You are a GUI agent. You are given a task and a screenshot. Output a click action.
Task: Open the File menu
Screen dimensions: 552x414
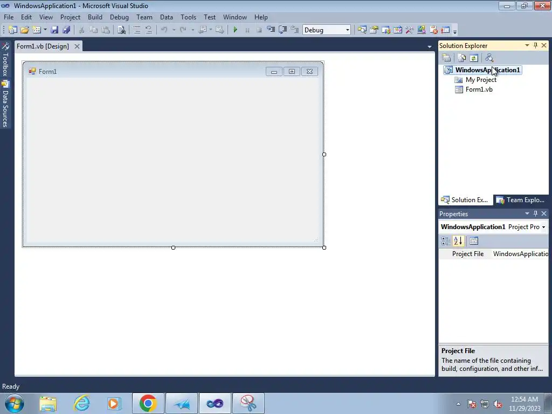[x=9, y=17]
